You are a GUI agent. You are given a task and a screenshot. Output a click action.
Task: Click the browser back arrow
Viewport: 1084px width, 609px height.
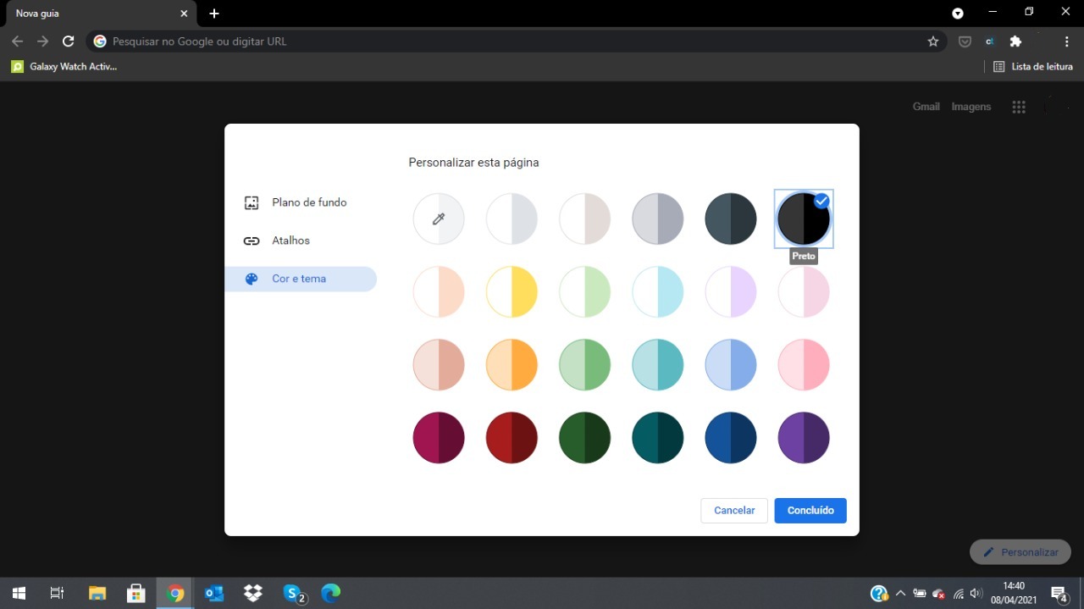(17, 42)
